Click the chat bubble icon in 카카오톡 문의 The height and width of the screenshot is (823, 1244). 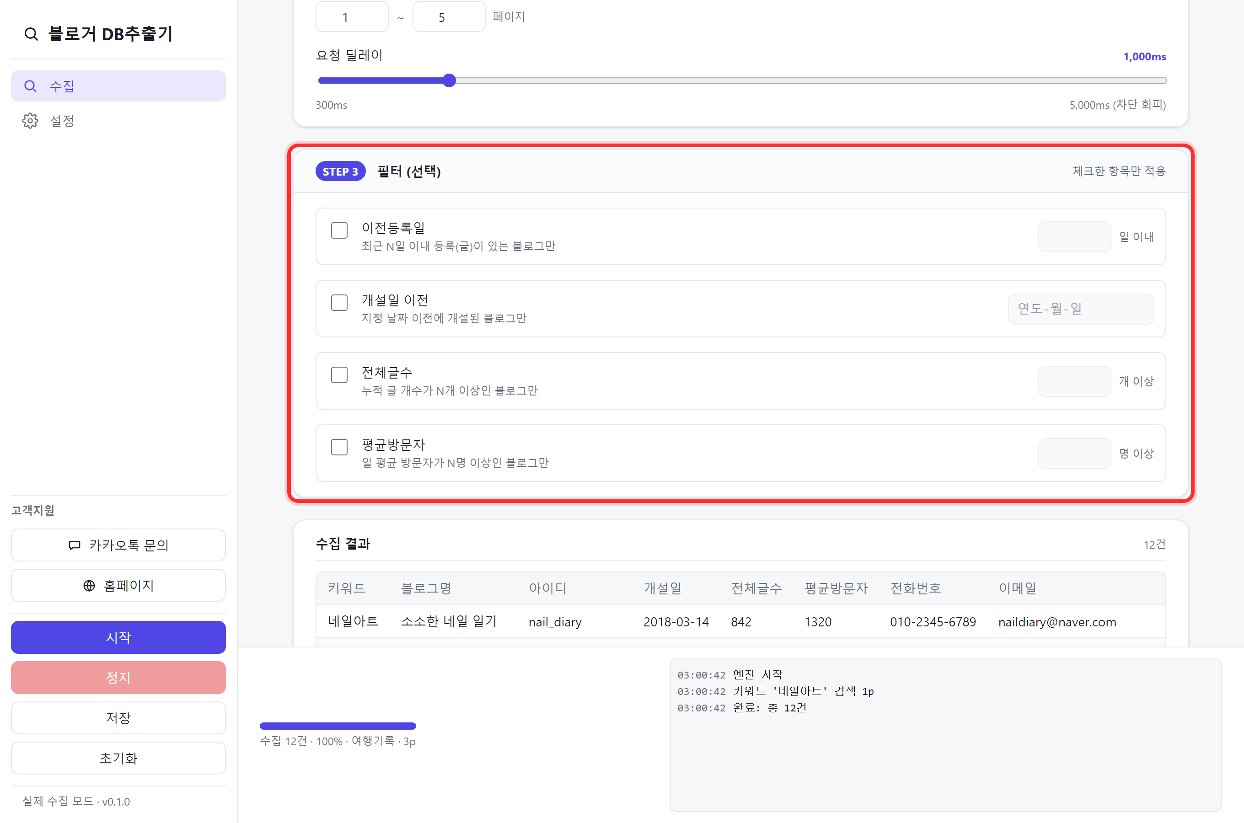tap(75, 545)
